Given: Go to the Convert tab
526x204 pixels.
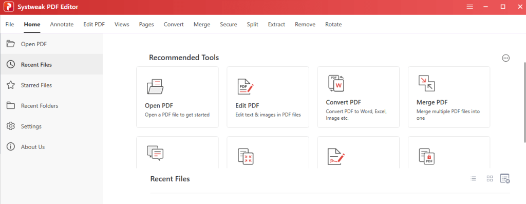Looking at the screenshot, I should tap(174, 25).
